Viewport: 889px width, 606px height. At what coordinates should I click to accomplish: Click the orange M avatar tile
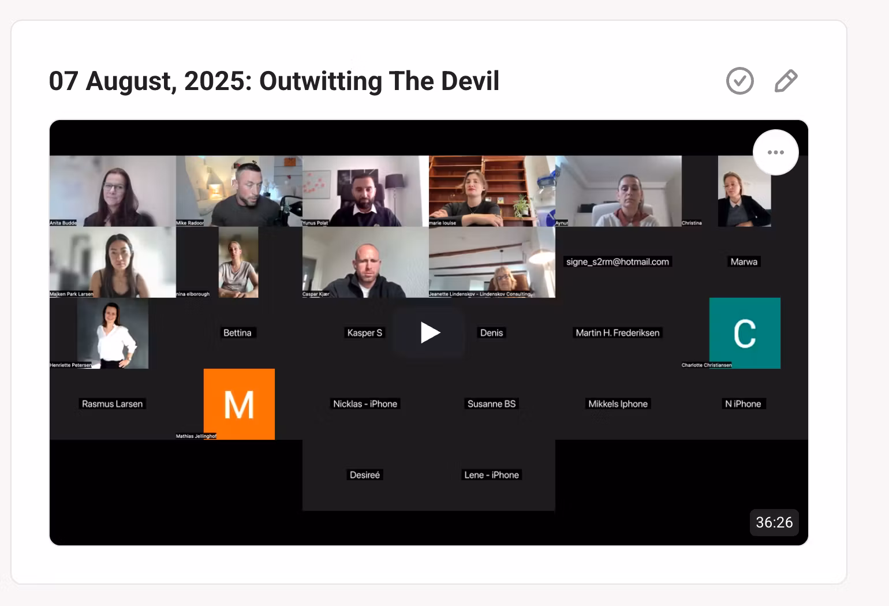click(x=239, y=404)
